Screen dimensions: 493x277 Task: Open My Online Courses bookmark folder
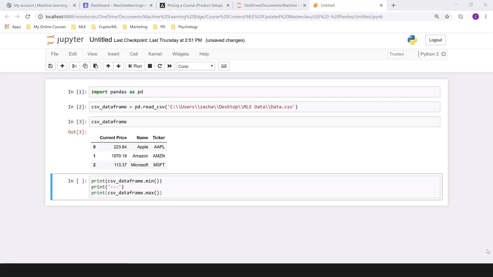46,27
